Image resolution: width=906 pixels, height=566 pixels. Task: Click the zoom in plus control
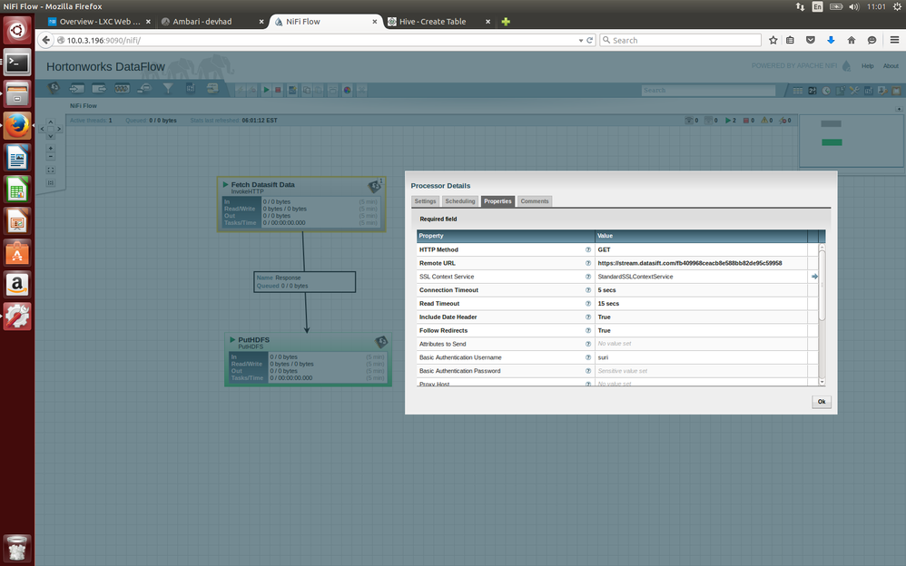click(x=50, y=149)
